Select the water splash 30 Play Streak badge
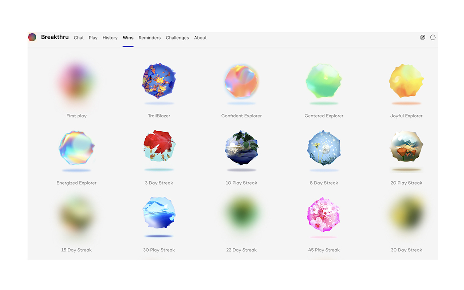The height and width of the screenshot is (290, 464). tap(159, 213)
